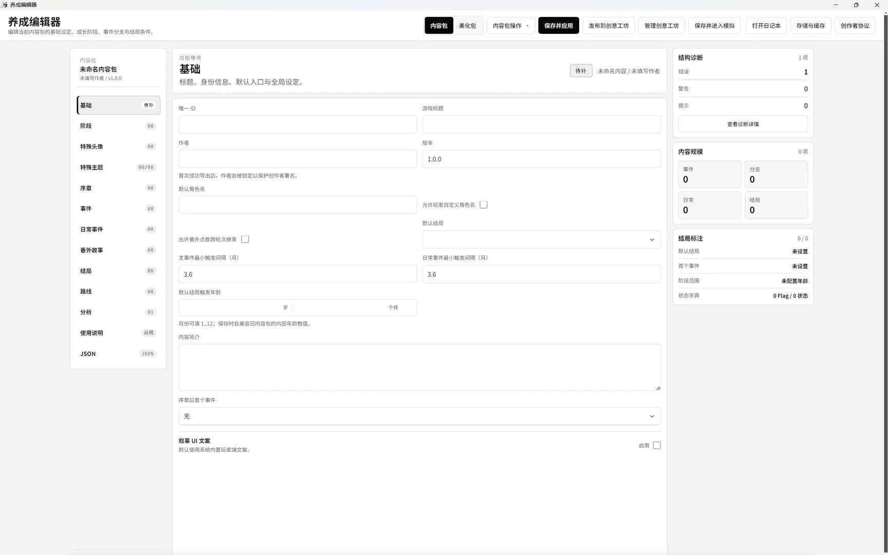Viewport: 888px width, 555px height.
Task: Click the 打开日记本 button
Action: [x=766, y=26]
